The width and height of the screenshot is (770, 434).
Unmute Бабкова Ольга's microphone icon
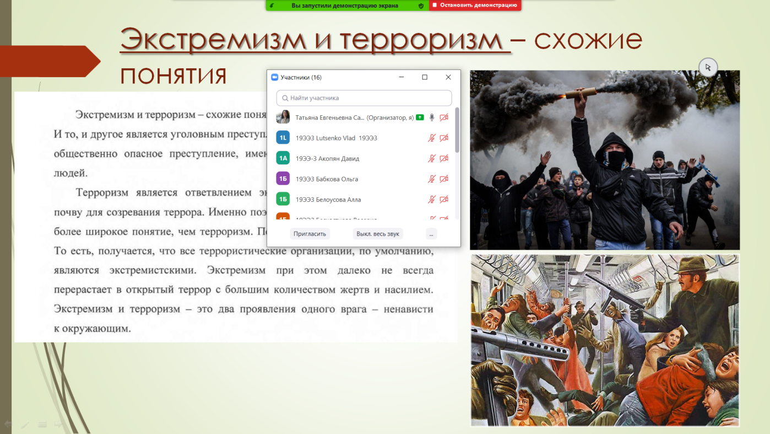point(432,179)
